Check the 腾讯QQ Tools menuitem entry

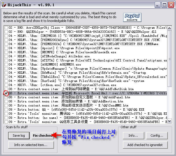click(6, 114)
